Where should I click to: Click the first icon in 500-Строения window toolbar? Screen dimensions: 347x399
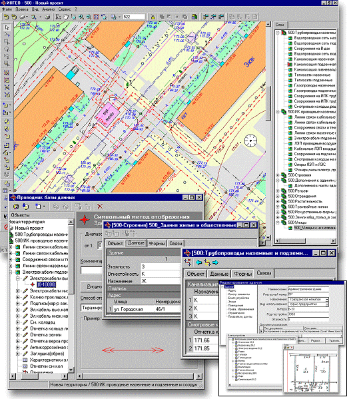coord(108,233)
